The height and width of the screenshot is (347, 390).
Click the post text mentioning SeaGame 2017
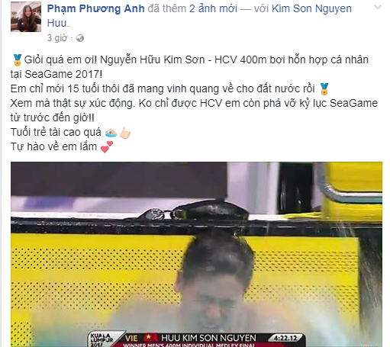189,67
